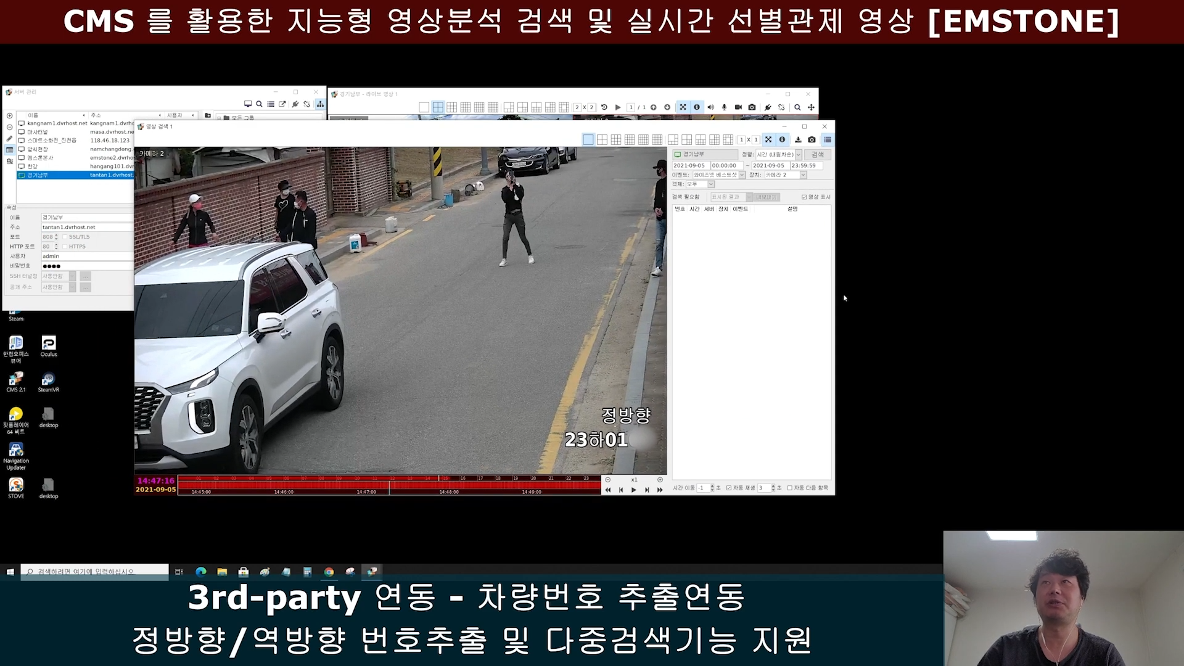Open 공개 주소 dropdown in server properties
Screen dimensions: 1184x666
pyautogui.click(x=73, y=287)
